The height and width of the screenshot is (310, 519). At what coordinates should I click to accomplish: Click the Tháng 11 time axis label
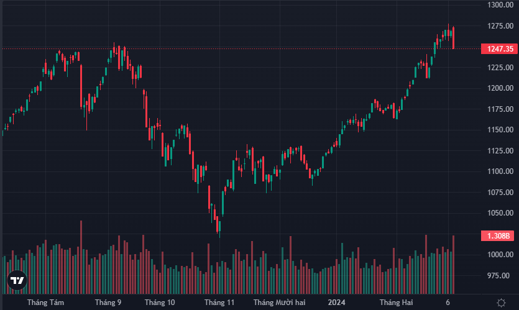coord(219,303)
